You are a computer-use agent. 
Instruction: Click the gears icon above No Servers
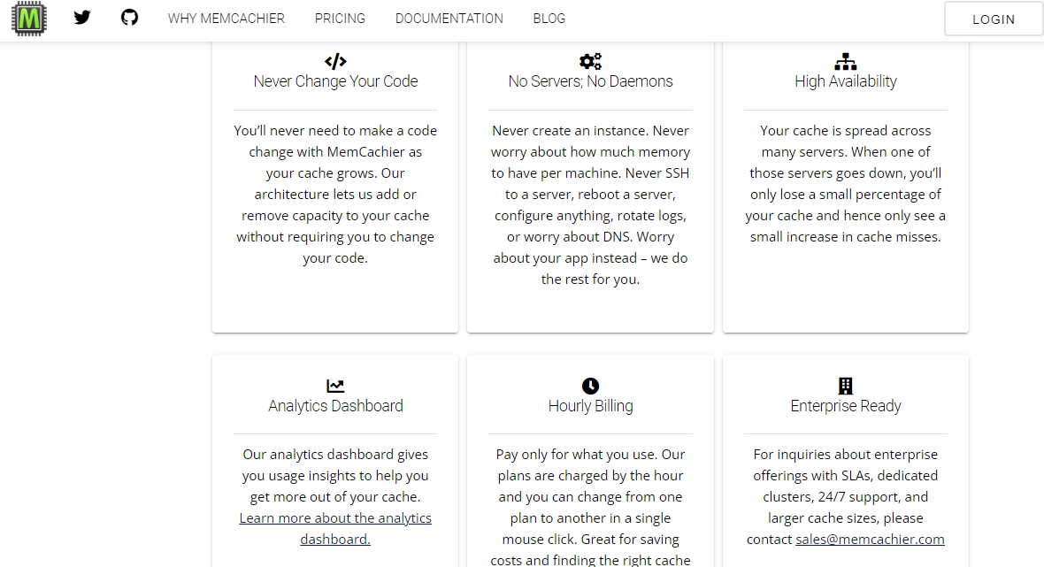coord(590,61)
